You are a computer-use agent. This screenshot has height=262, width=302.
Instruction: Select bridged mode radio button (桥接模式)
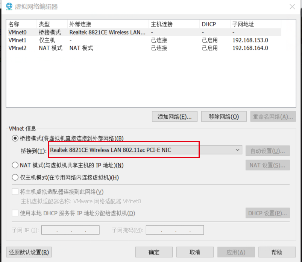15,138
